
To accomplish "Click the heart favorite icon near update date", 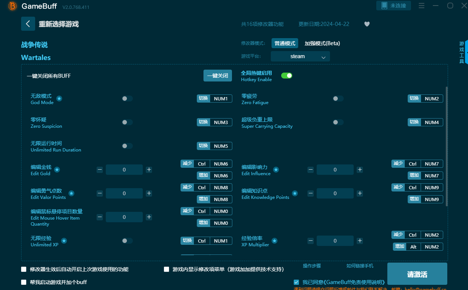I will [x=367, y=24].
